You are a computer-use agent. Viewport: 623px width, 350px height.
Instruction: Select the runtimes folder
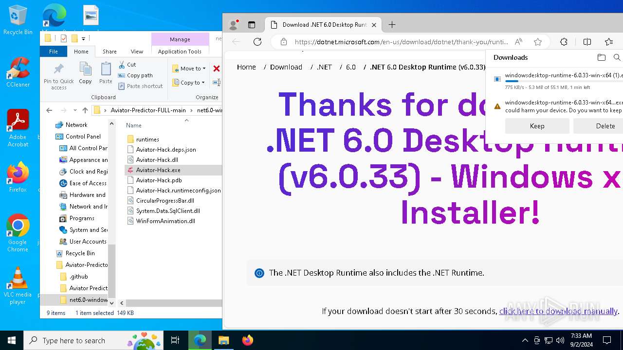coord(147,140)
